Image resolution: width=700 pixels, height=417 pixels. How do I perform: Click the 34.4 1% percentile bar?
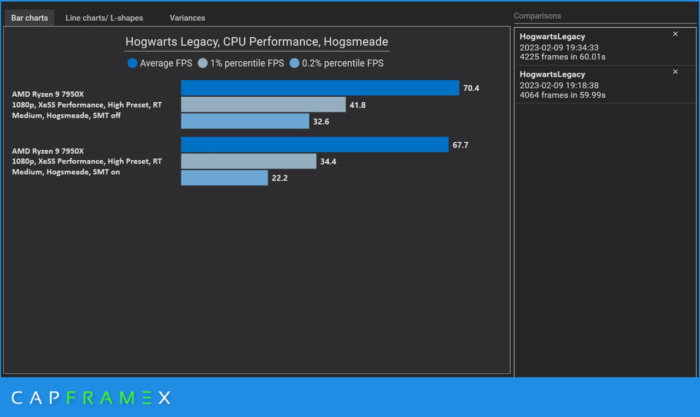coord(248,161)
